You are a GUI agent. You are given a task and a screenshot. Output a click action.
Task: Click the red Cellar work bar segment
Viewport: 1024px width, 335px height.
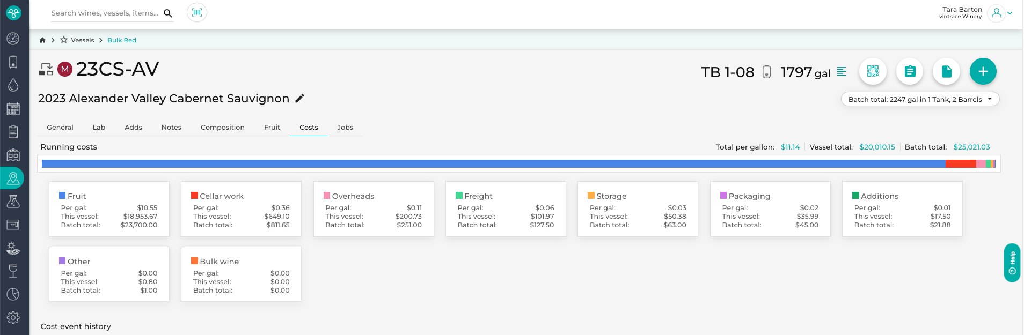click(x=961, y=164)
